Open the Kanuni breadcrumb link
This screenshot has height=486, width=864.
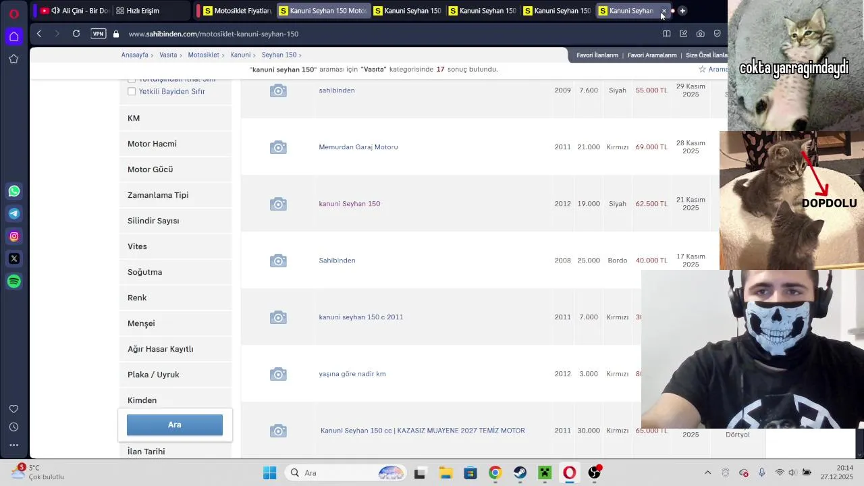[240, 55]
